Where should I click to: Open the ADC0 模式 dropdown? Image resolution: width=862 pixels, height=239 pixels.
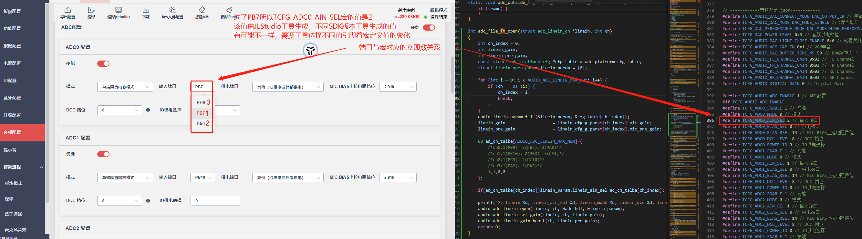[125, 87]
